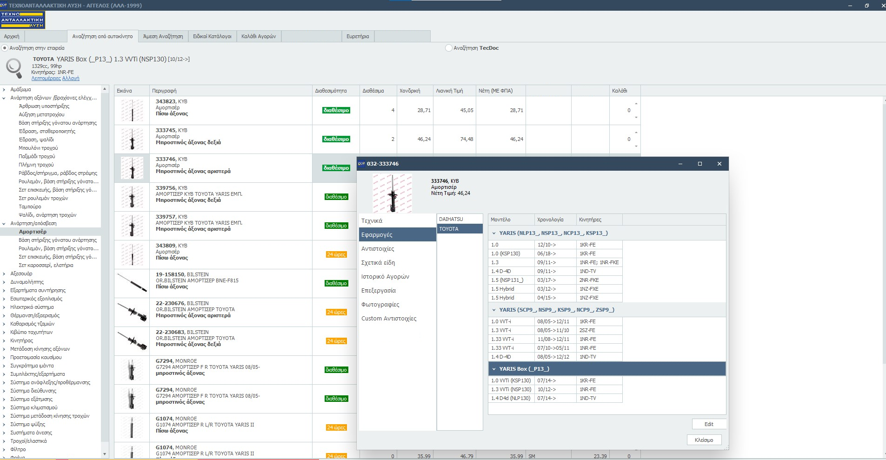
Task: Select 'Αναζήτηση TecDoc' radio button
Action: pyautogui.click(x=449, y=48)
